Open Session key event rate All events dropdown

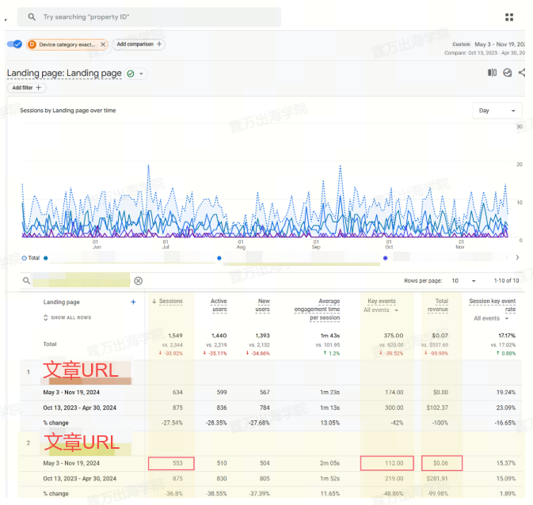pos(491,318)
